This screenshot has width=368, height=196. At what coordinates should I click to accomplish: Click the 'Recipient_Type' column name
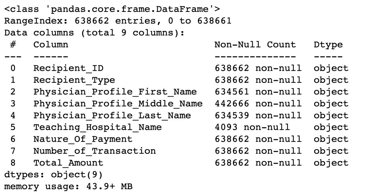click(x=74, y=80)
